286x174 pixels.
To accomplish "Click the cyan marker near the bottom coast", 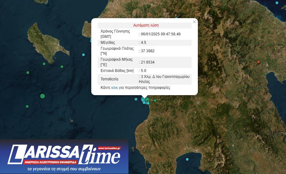I will pyautogui.click(x=188, y=159).
